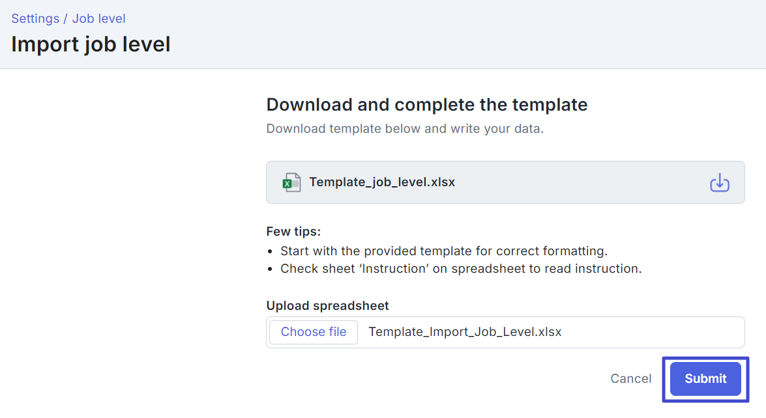Screen dimensions: 766x418
Task: Click the tip about correct formatting
Action: [443, 251]
